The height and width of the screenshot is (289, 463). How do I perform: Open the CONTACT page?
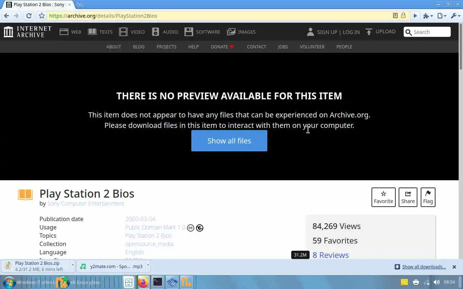click(256, 47)
